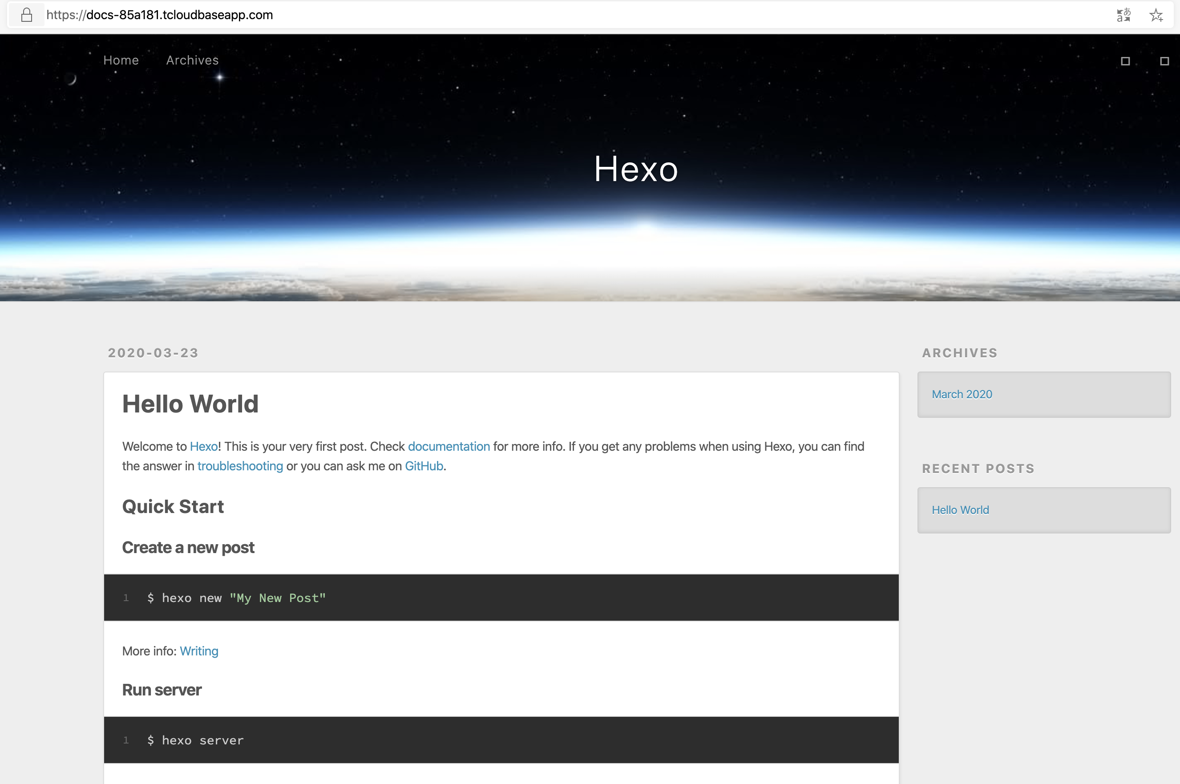Viewport: 1180px width, 784px height.
Task: Click the Create a new post heading
Action: [x=189, y=547]
